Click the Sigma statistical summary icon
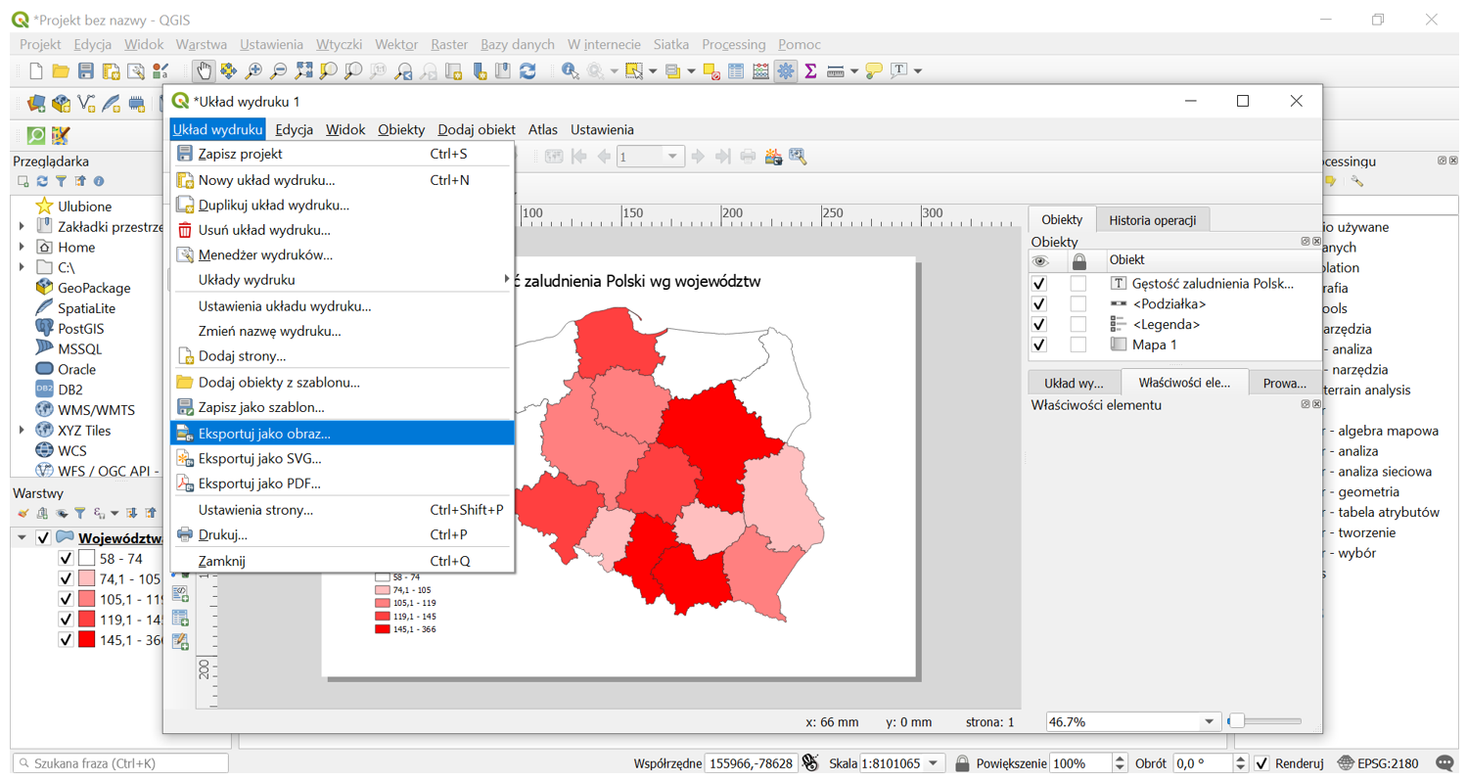Image resolution: width=1467 pixels, height=782 pixels. tap(810, 70)
